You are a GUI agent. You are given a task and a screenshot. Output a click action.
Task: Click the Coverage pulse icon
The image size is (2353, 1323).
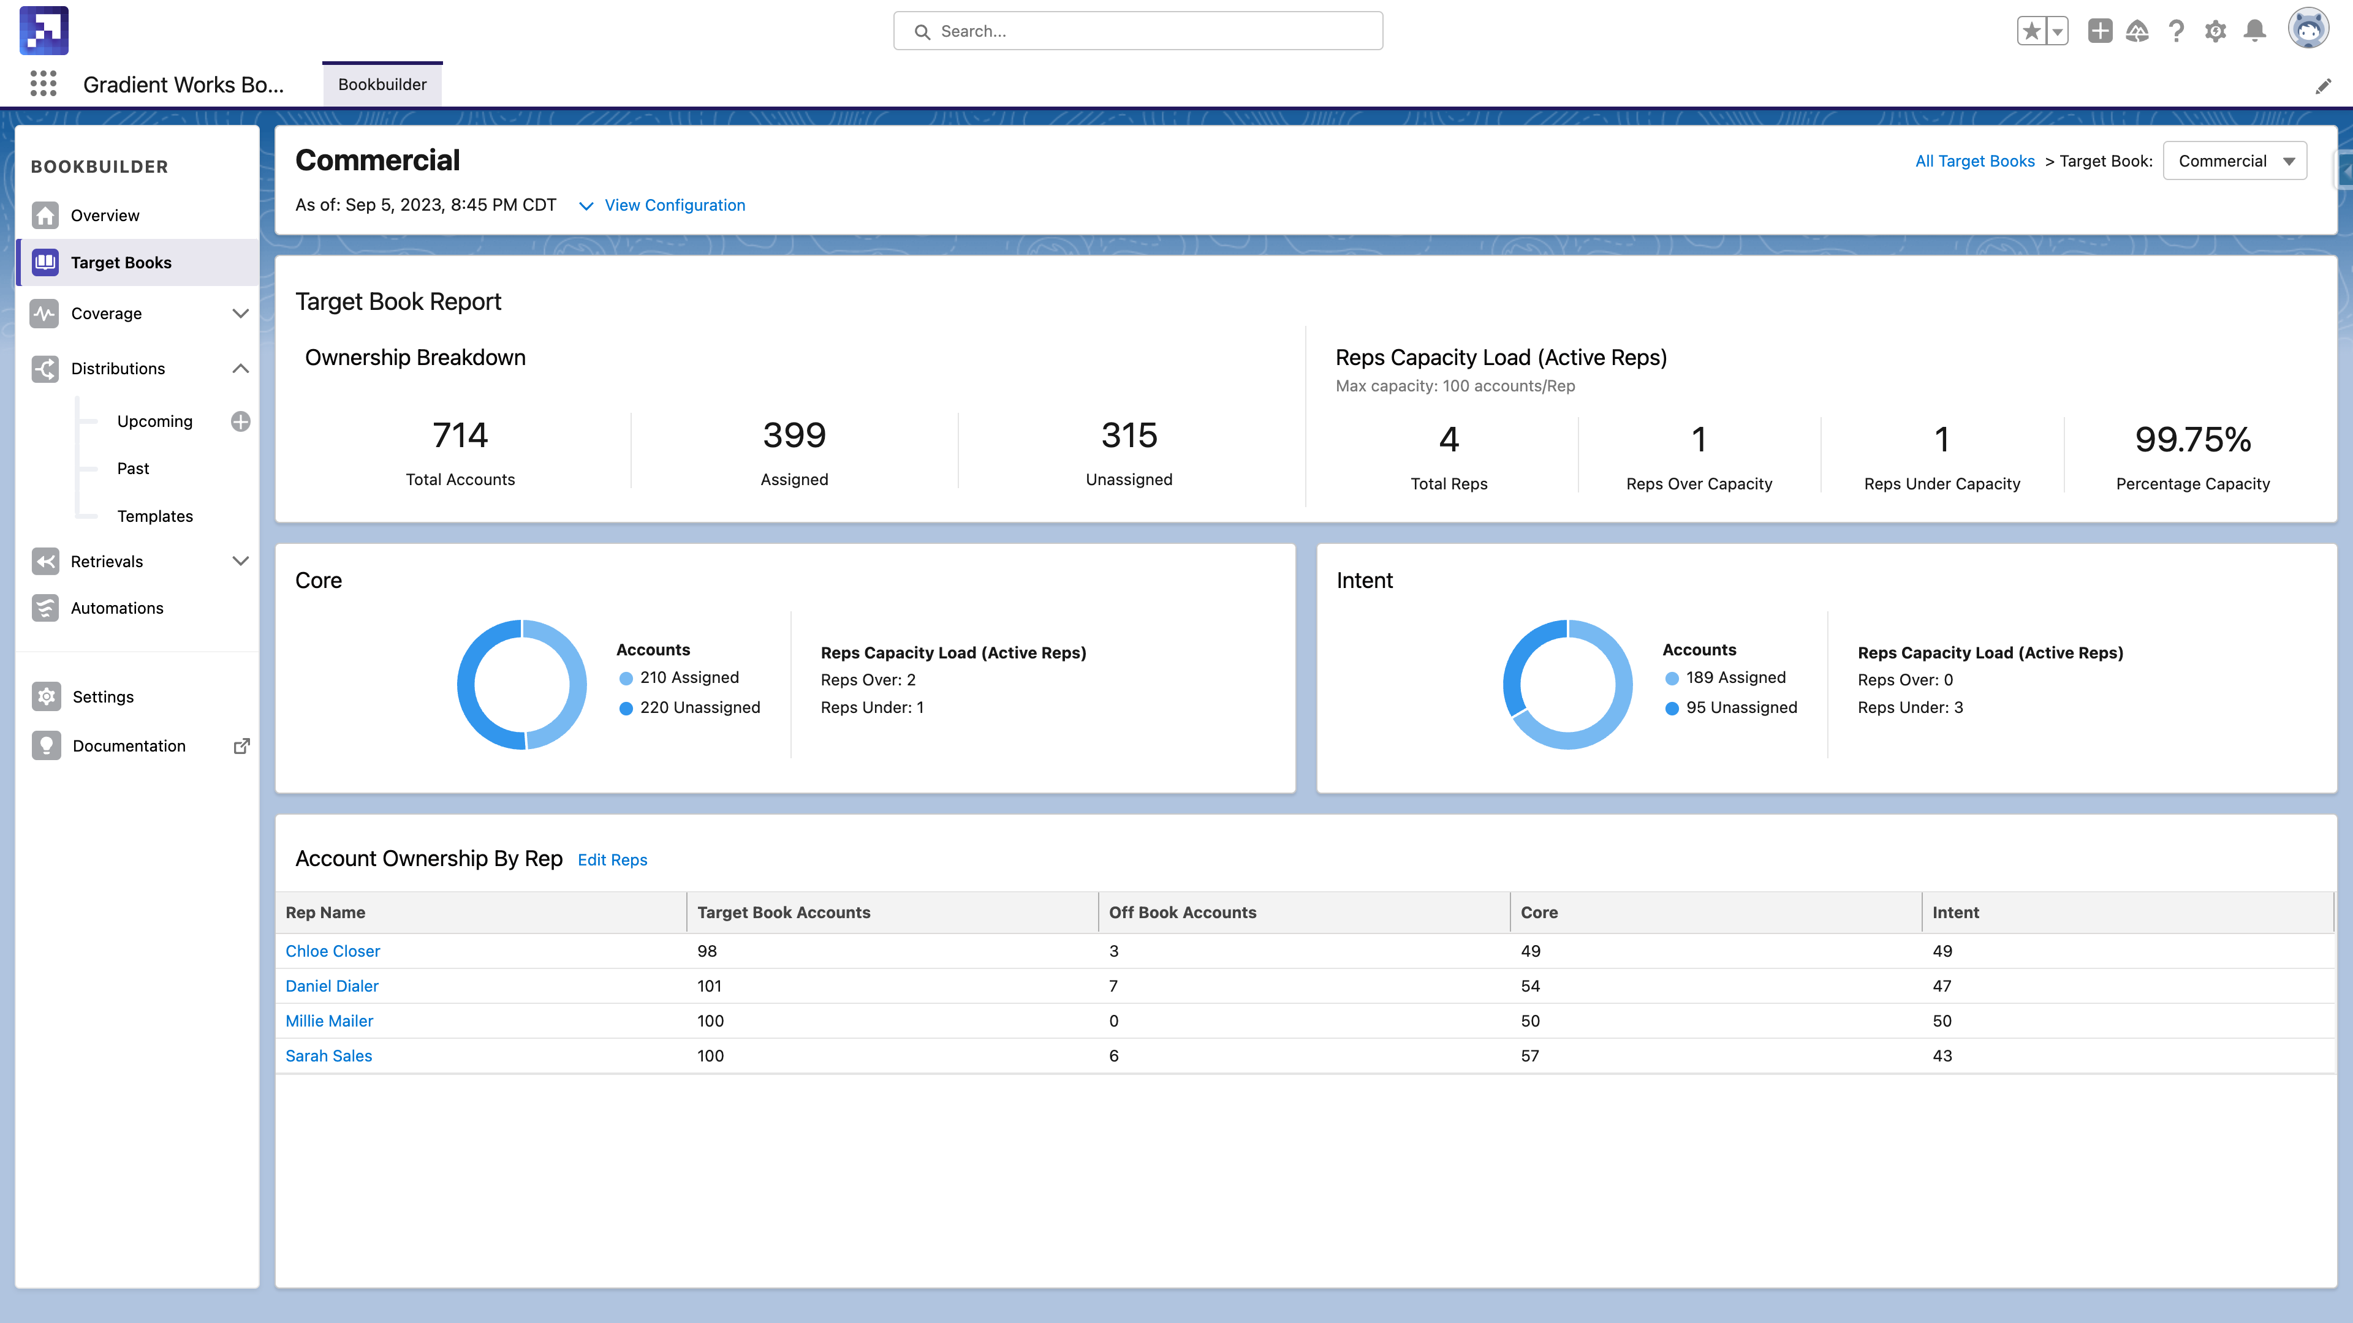(45, 313)
